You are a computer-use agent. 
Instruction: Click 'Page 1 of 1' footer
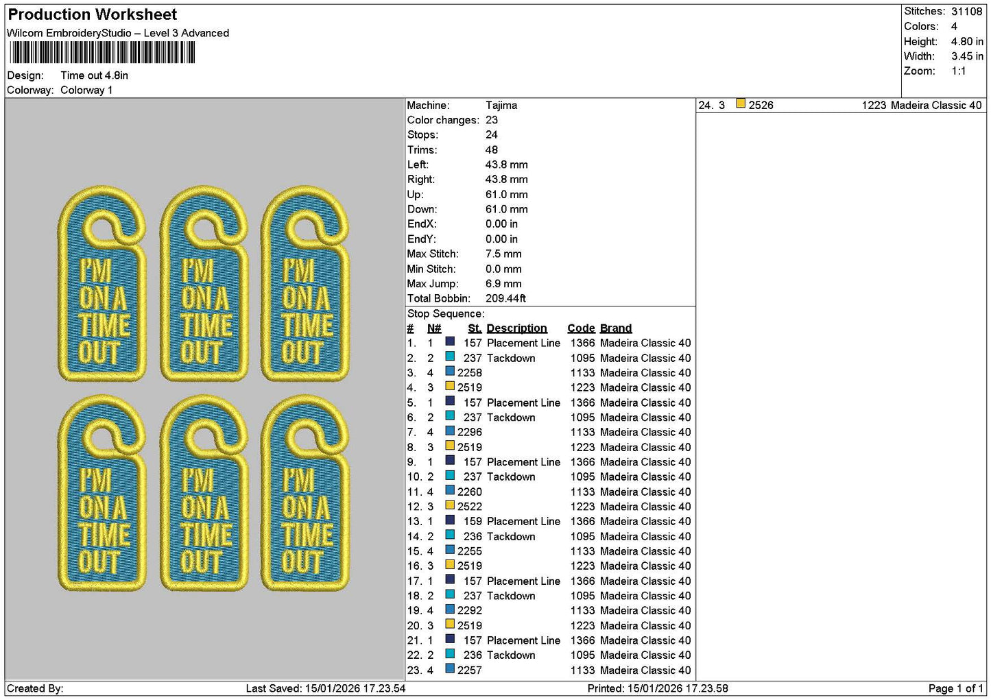(x=956, y=688)
